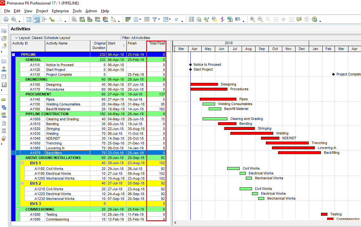361x227 pixels.
Task: Open Activity Network view
Action: point(44,19)
